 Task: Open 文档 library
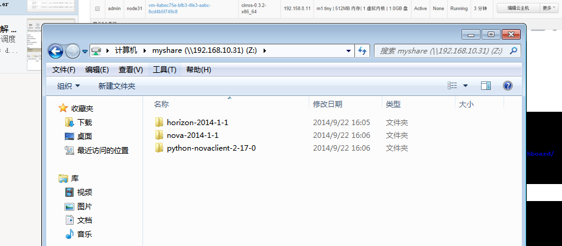pos(85,220)
